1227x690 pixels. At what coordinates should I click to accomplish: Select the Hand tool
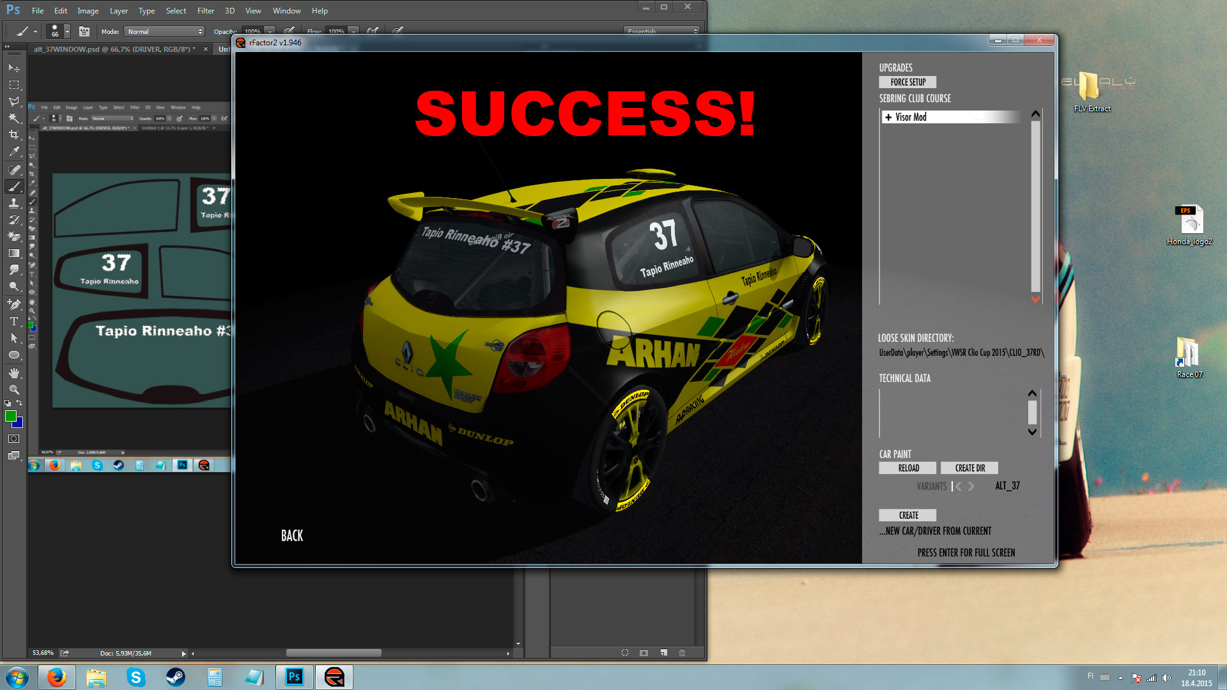tap(13, 373)
